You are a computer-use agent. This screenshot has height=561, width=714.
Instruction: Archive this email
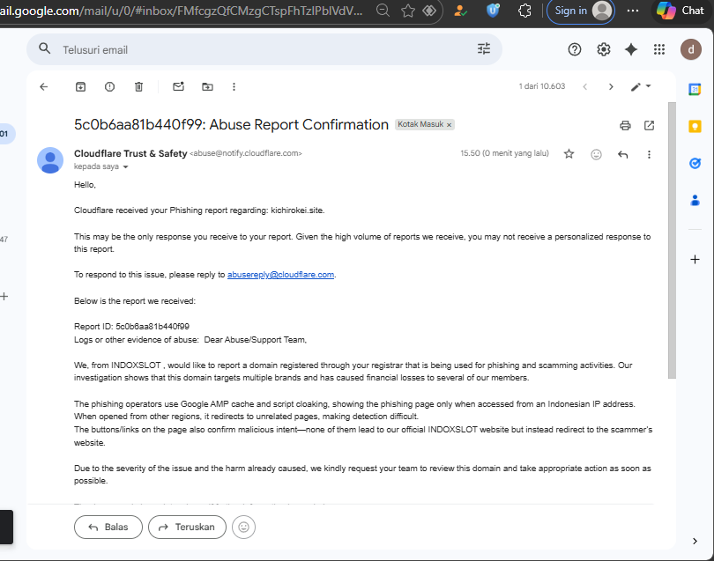pyautogui.click(x=80, y=86)
